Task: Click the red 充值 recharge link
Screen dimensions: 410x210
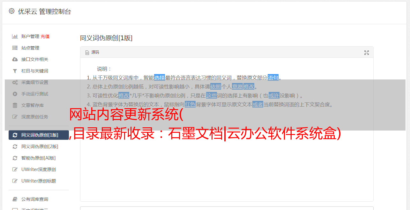Action: pos(45,36)
